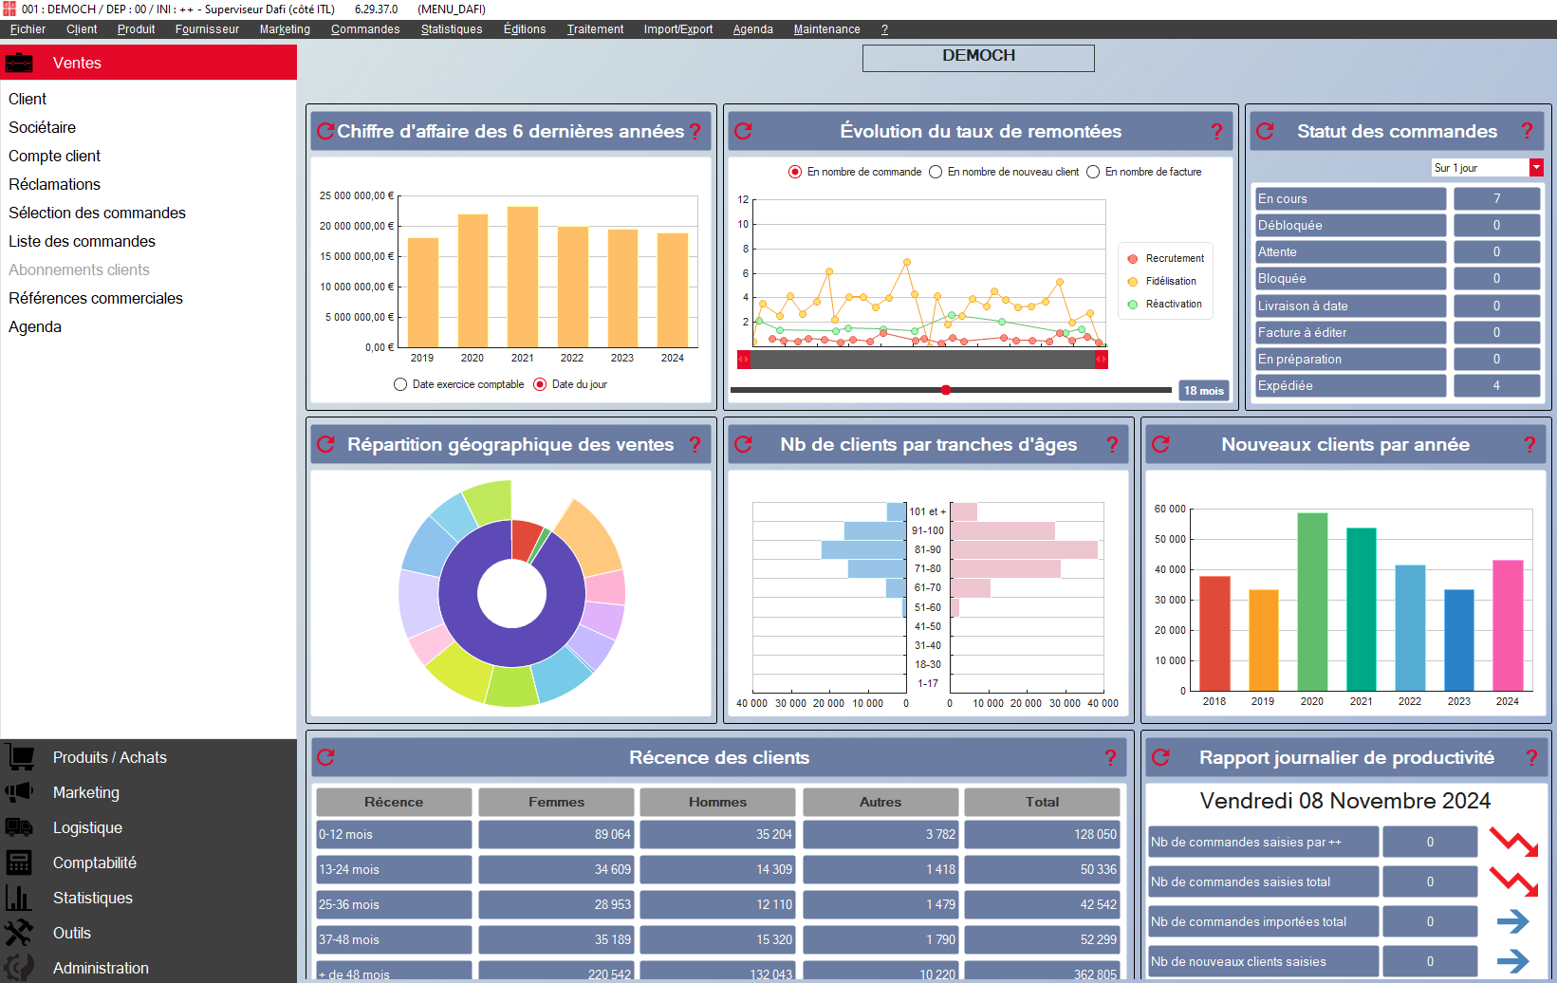This screenshot has height=983, width=1557.
Task: Click the 2020 bar in Nouveaux clients
Action: [x=1312, y=602]
